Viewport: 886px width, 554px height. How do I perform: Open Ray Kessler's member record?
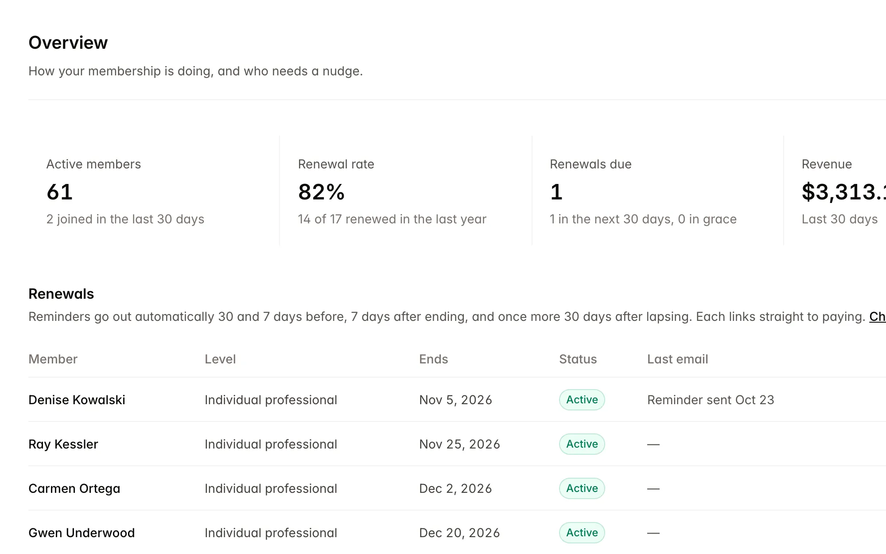click(x=63, y=444)
